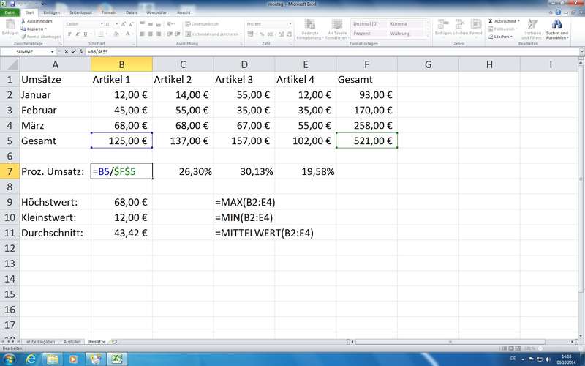Select cell F5 containing 521,00 €
The image size is (585, 366).
(x=366, y=141)
